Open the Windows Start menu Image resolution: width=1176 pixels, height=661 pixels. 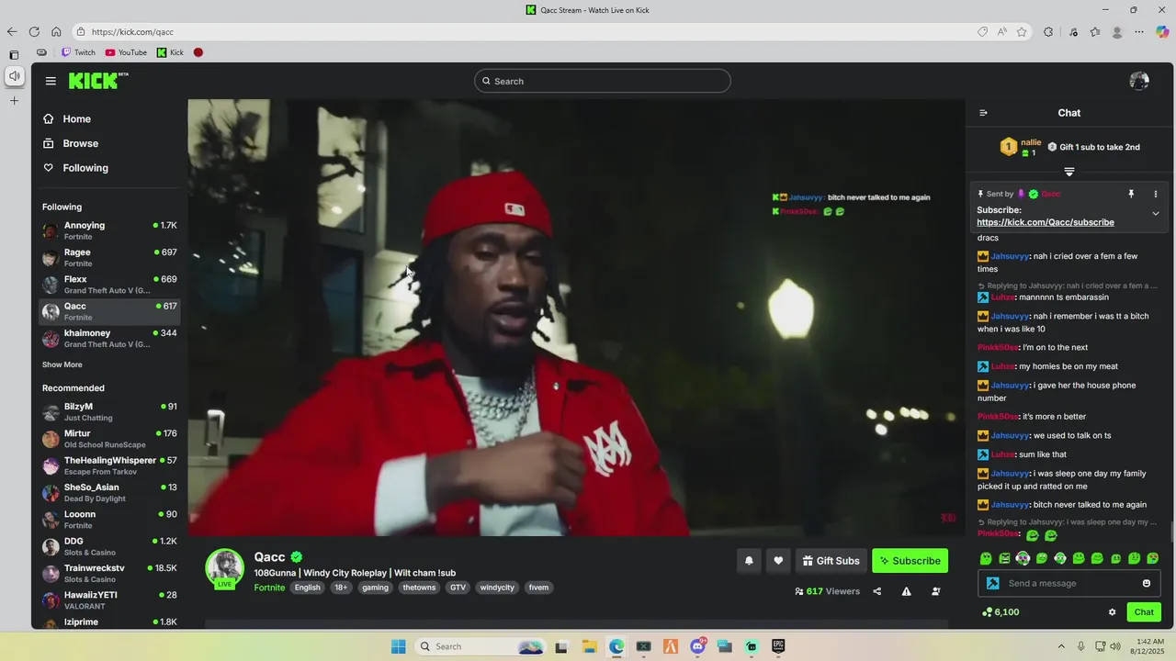click(398, 646)
